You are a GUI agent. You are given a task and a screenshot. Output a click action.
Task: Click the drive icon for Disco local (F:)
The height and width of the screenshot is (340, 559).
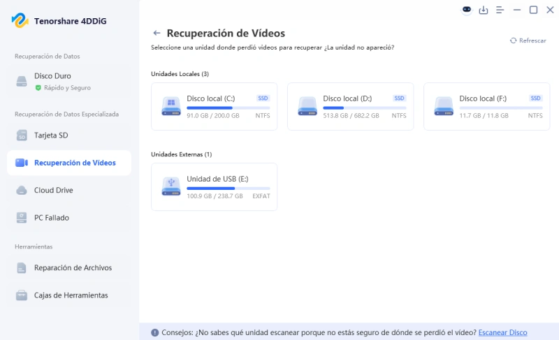click(x=444, y=106)
